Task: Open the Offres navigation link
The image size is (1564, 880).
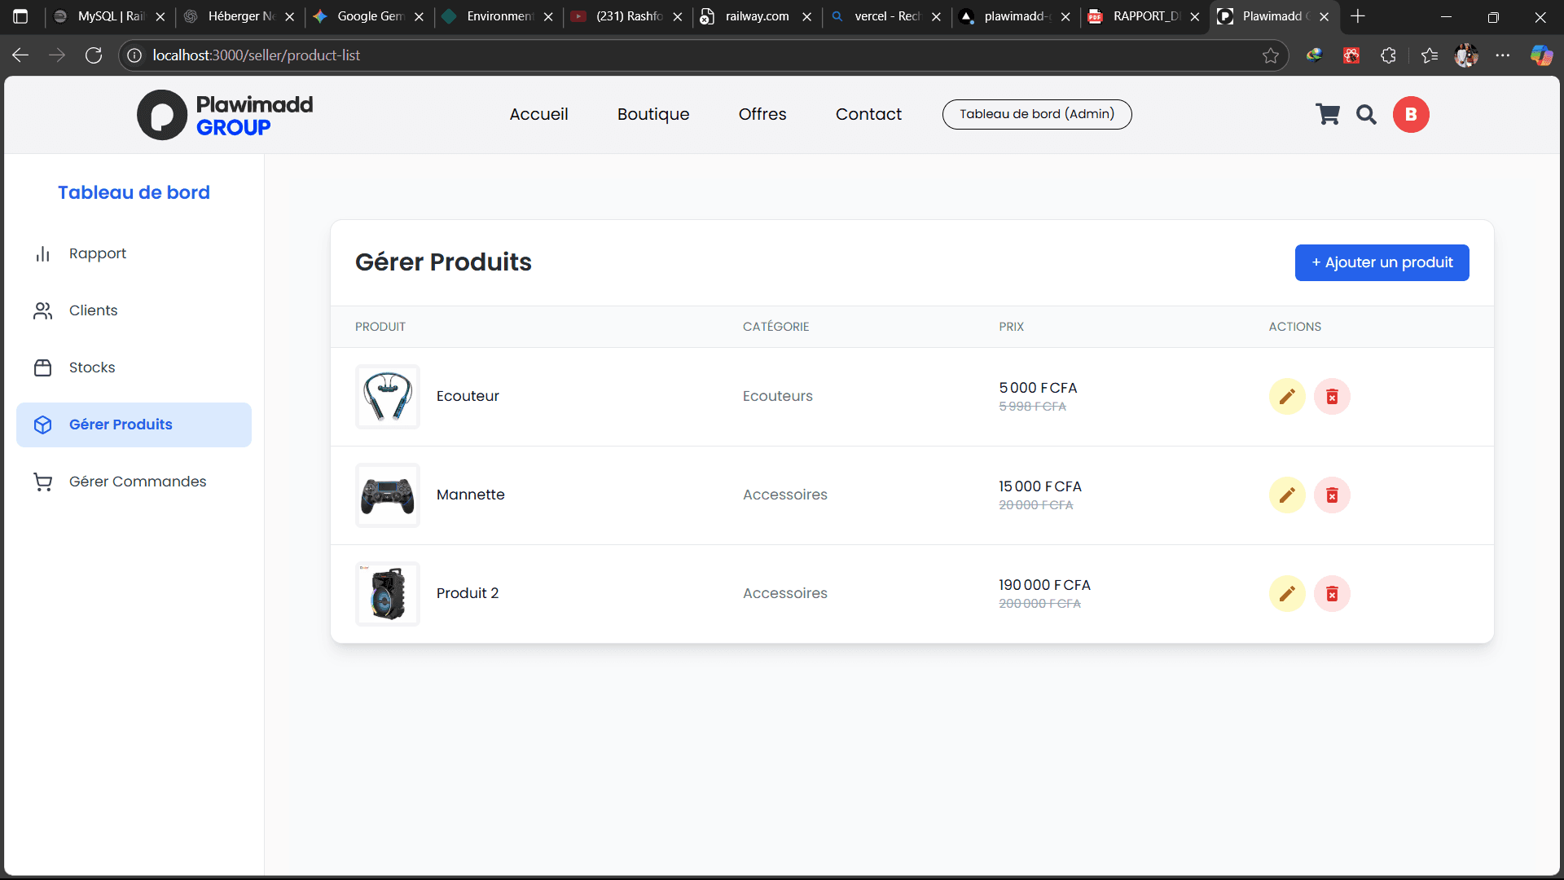Action: click(762, 114)
